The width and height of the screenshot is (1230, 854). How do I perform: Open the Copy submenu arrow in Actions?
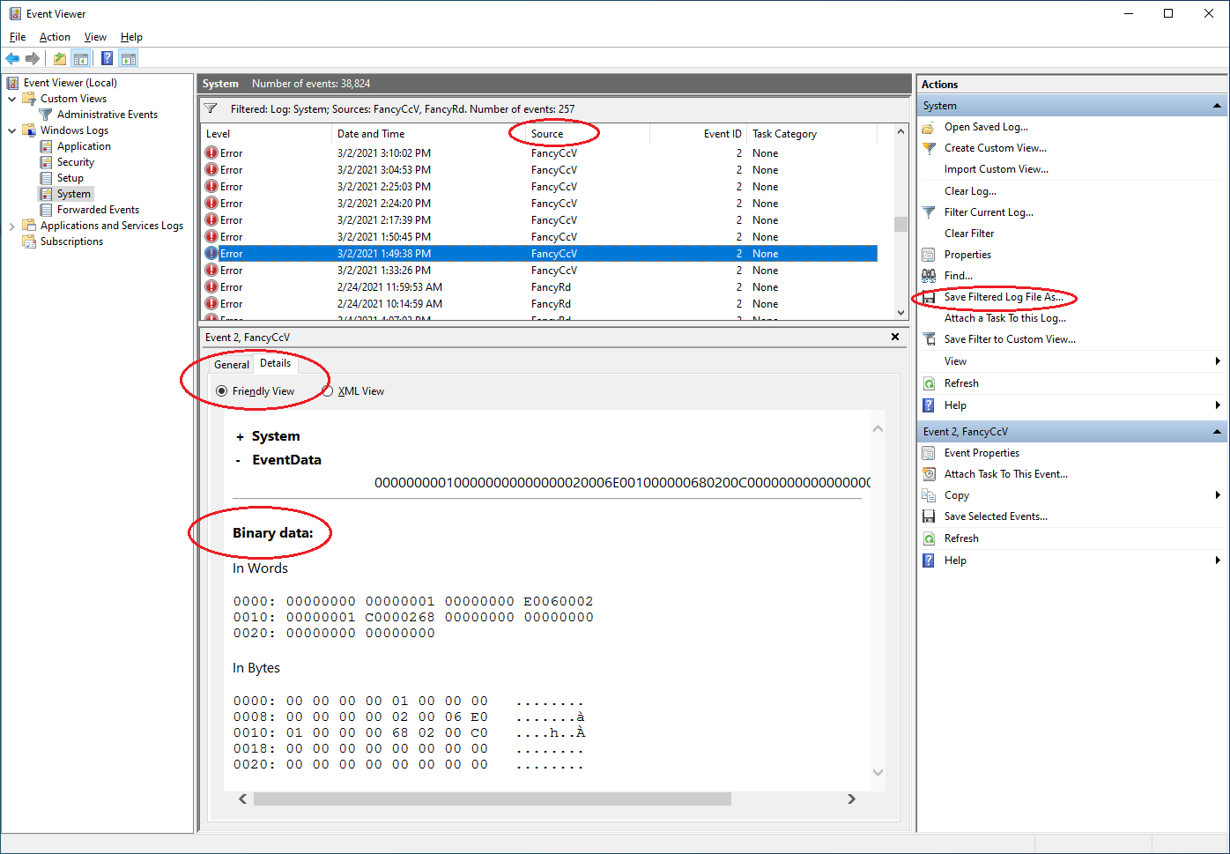click(1218, 495)
